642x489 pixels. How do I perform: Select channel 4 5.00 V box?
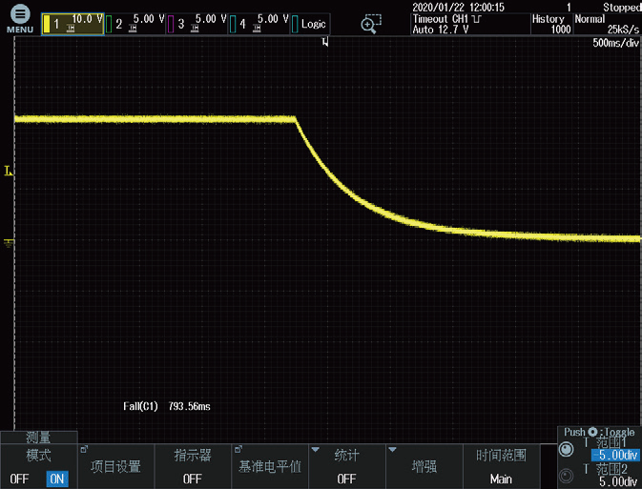tap(259, 24)
